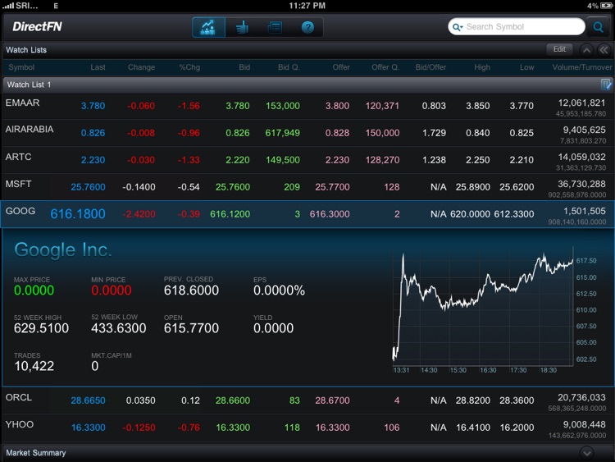Select the Watch List 1 header

(307, 85)
